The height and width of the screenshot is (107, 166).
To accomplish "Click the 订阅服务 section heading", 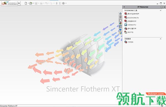I will (x=128, y=39).
